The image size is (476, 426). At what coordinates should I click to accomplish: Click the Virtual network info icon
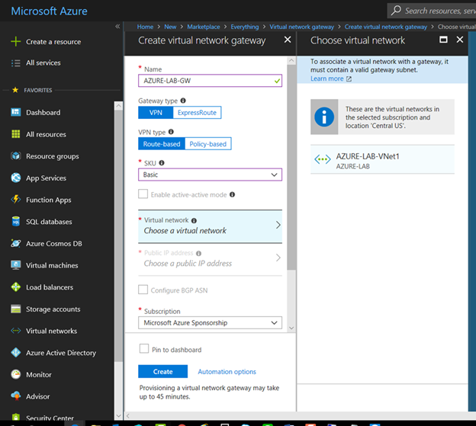tap(194, 220)
